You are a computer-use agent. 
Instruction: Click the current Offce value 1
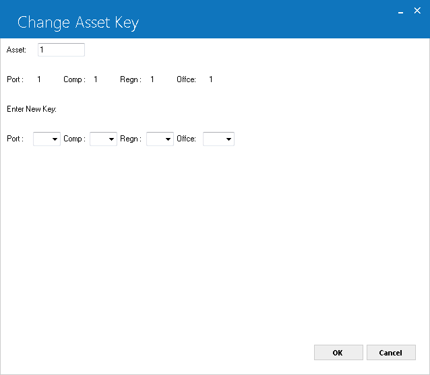coord(210,79)
